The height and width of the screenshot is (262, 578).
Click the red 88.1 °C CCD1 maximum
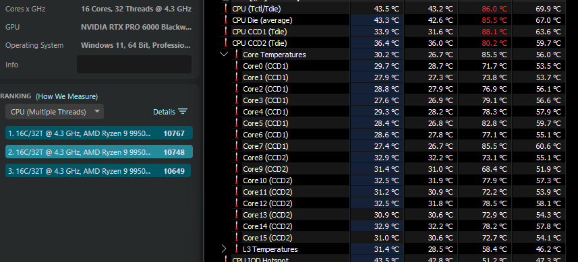(494, 32)
